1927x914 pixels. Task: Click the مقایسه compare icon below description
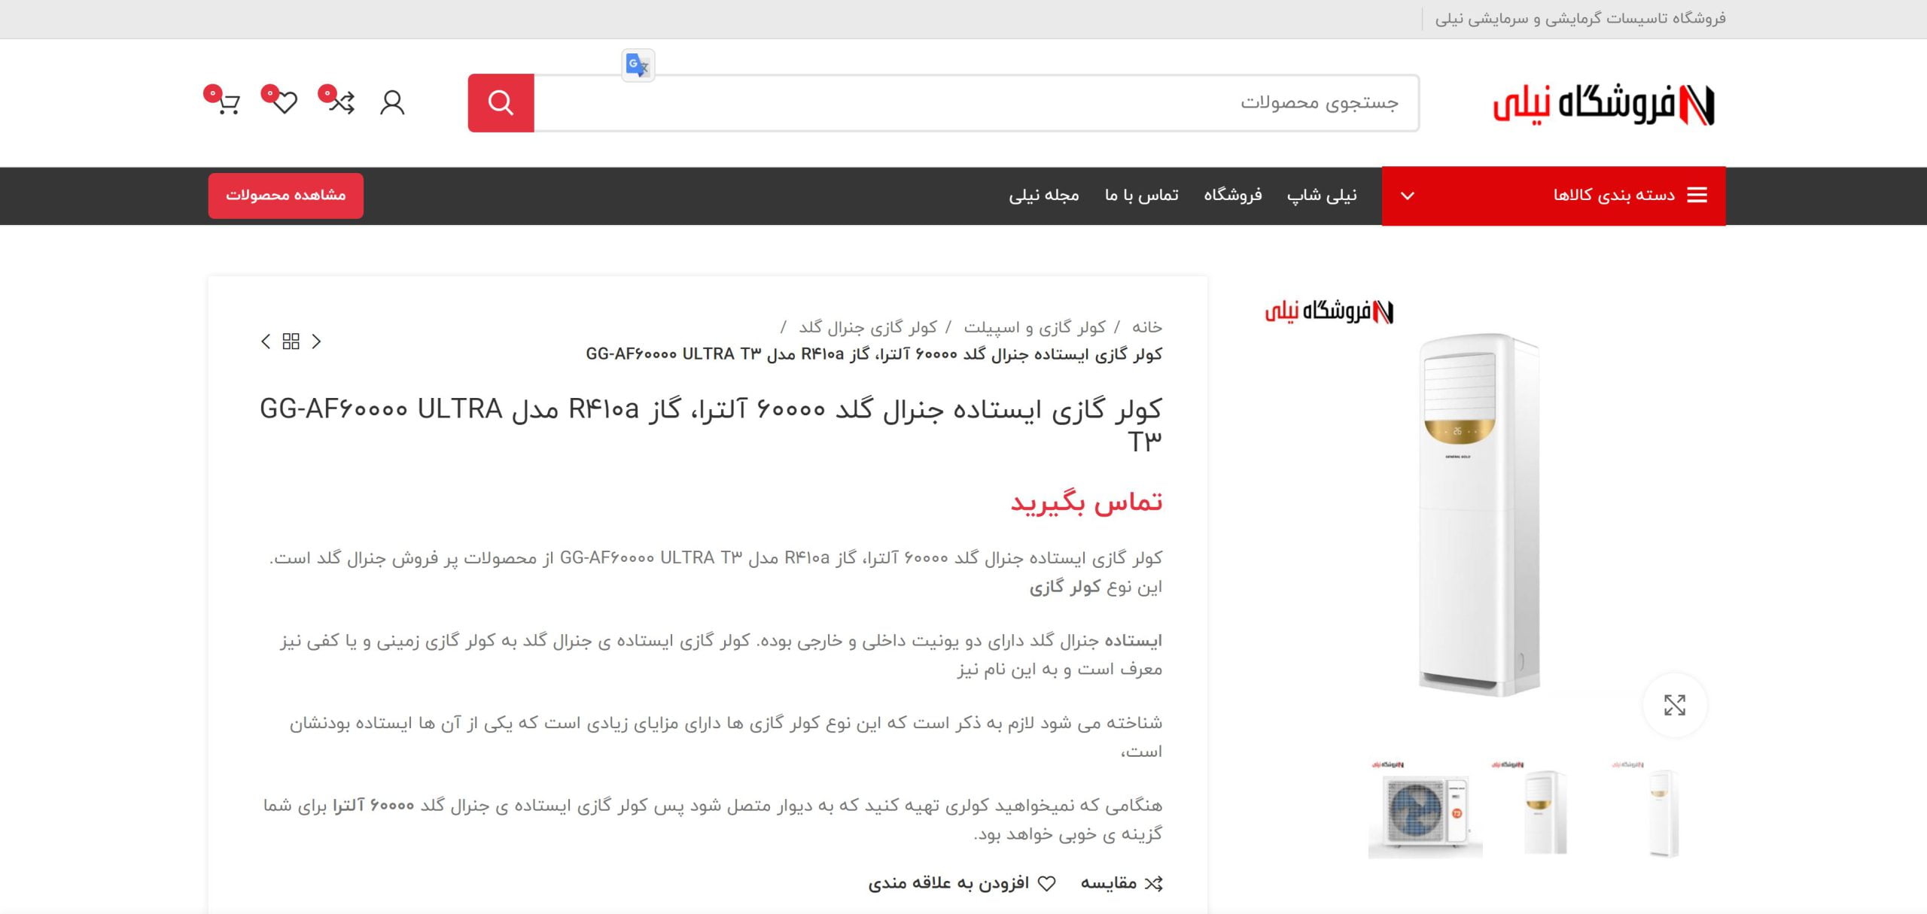pyautogui.click(x=1154, y=883)
